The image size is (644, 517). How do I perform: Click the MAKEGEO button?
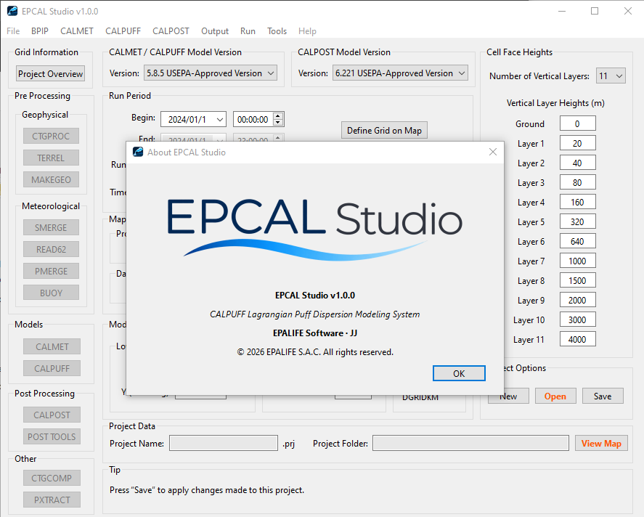[x=51, y=179]
